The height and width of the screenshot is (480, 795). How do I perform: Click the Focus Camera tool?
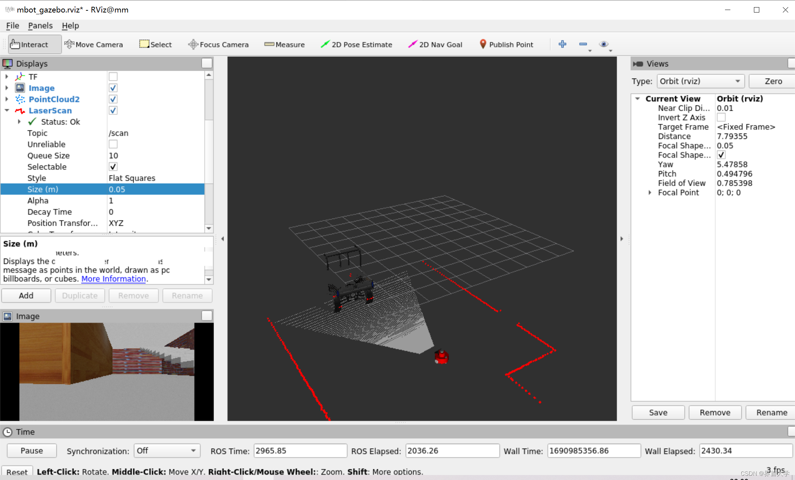(x=218, y=44)
